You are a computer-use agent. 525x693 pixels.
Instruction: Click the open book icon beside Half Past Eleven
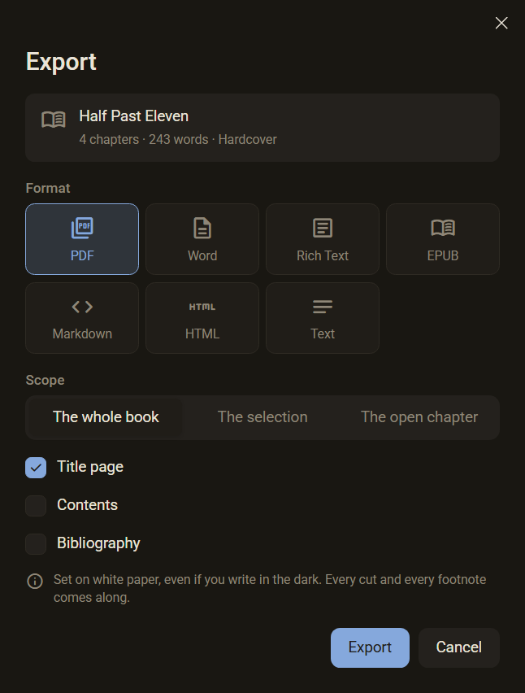54,120
